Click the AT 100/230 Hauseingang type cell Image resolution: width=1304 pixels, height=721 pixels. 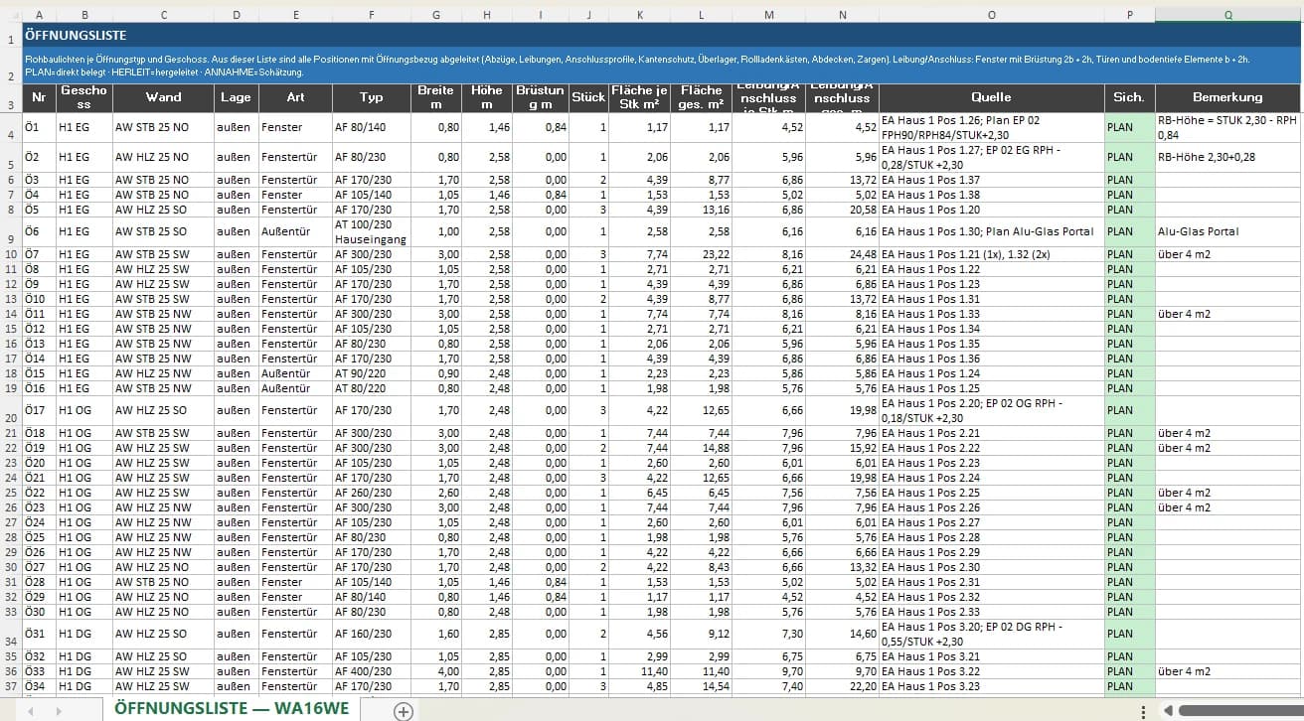(x=371, y=231)
